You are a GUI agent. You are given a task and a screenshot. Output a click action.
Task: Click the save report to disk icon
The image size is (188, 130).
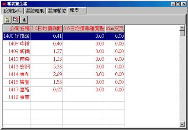tap(16, 20)
